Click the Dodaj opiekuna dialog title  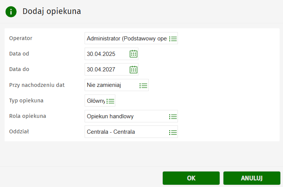[52, 11]
